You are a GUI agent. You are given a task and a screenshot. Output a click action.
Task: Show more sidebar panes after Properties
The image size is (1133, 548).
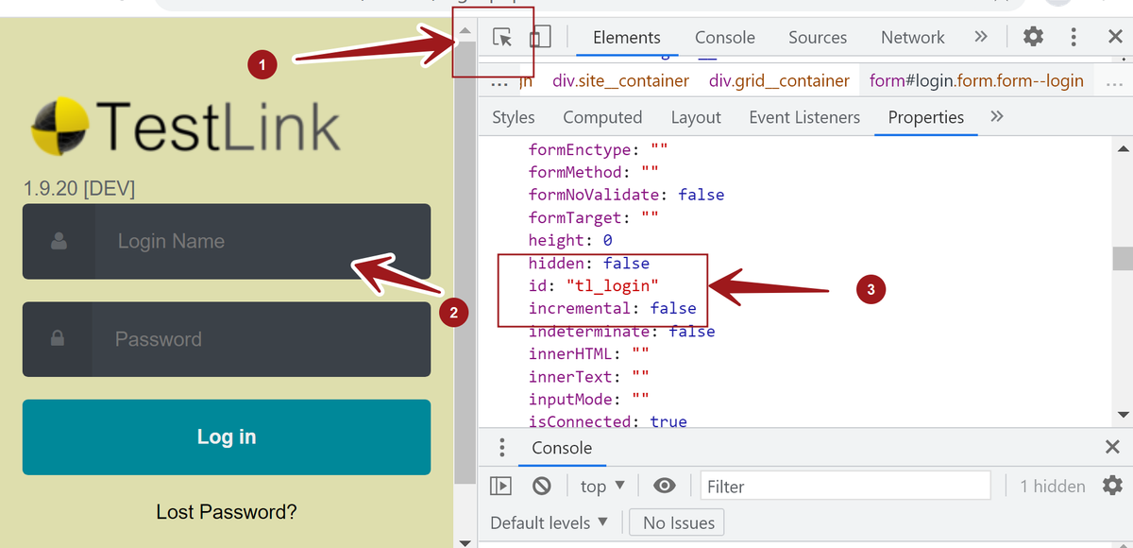pyautogui.click(x=996, y=116)
